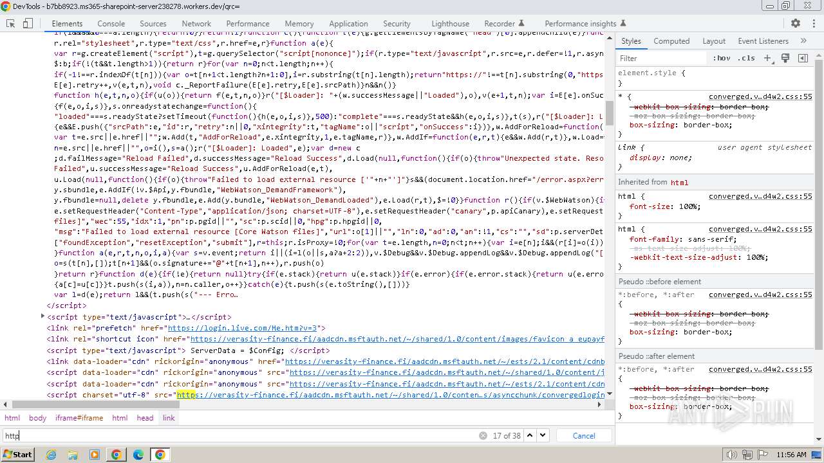Click the Styles pane vertical scrollbar
Viewport: 824px width, 463px height.
click(819, 206)
